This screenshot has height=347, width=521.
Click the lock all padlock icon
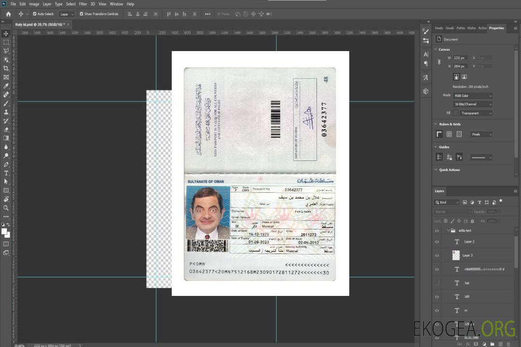point(472,221)
